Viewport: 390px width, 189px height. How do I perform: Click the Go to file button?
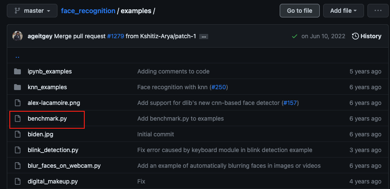(x=299, y=11)
